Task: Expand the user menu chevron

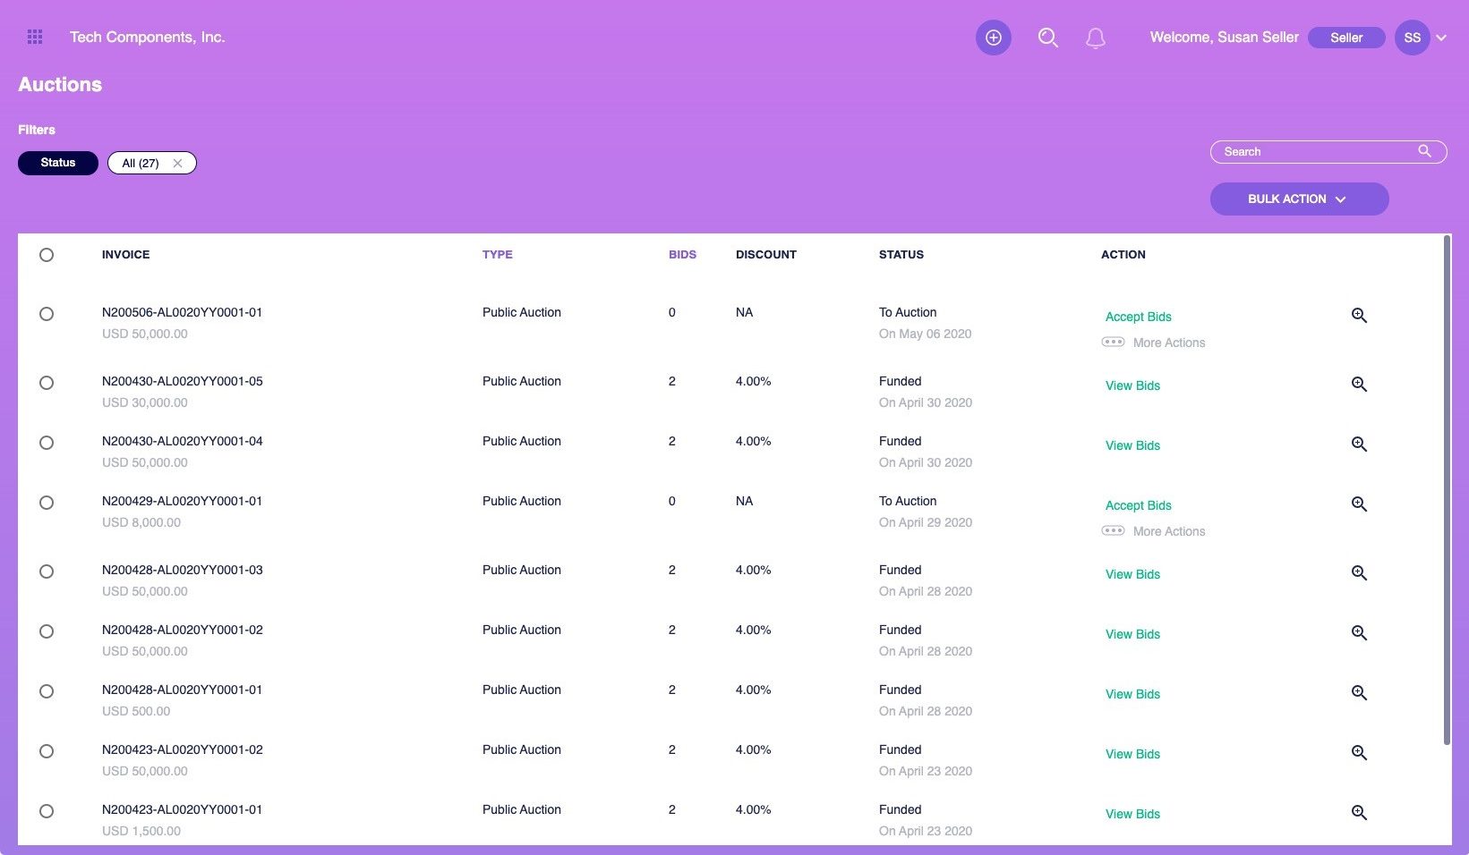Action: pos(1441,38)
